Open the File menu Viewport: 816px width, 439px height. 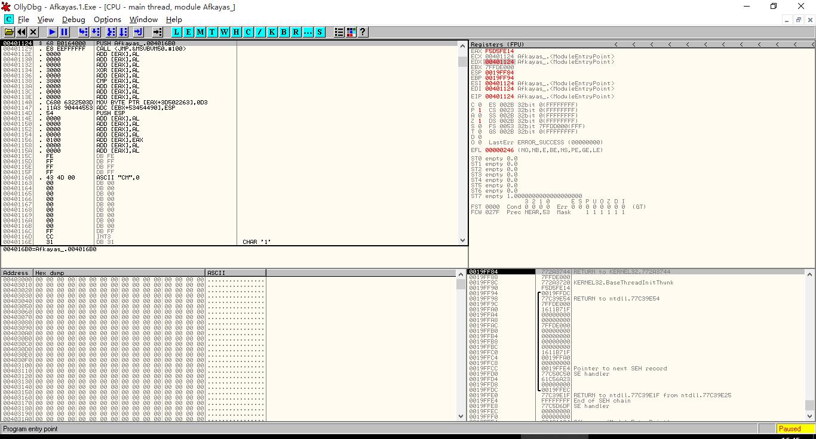[x=23, y=20]
